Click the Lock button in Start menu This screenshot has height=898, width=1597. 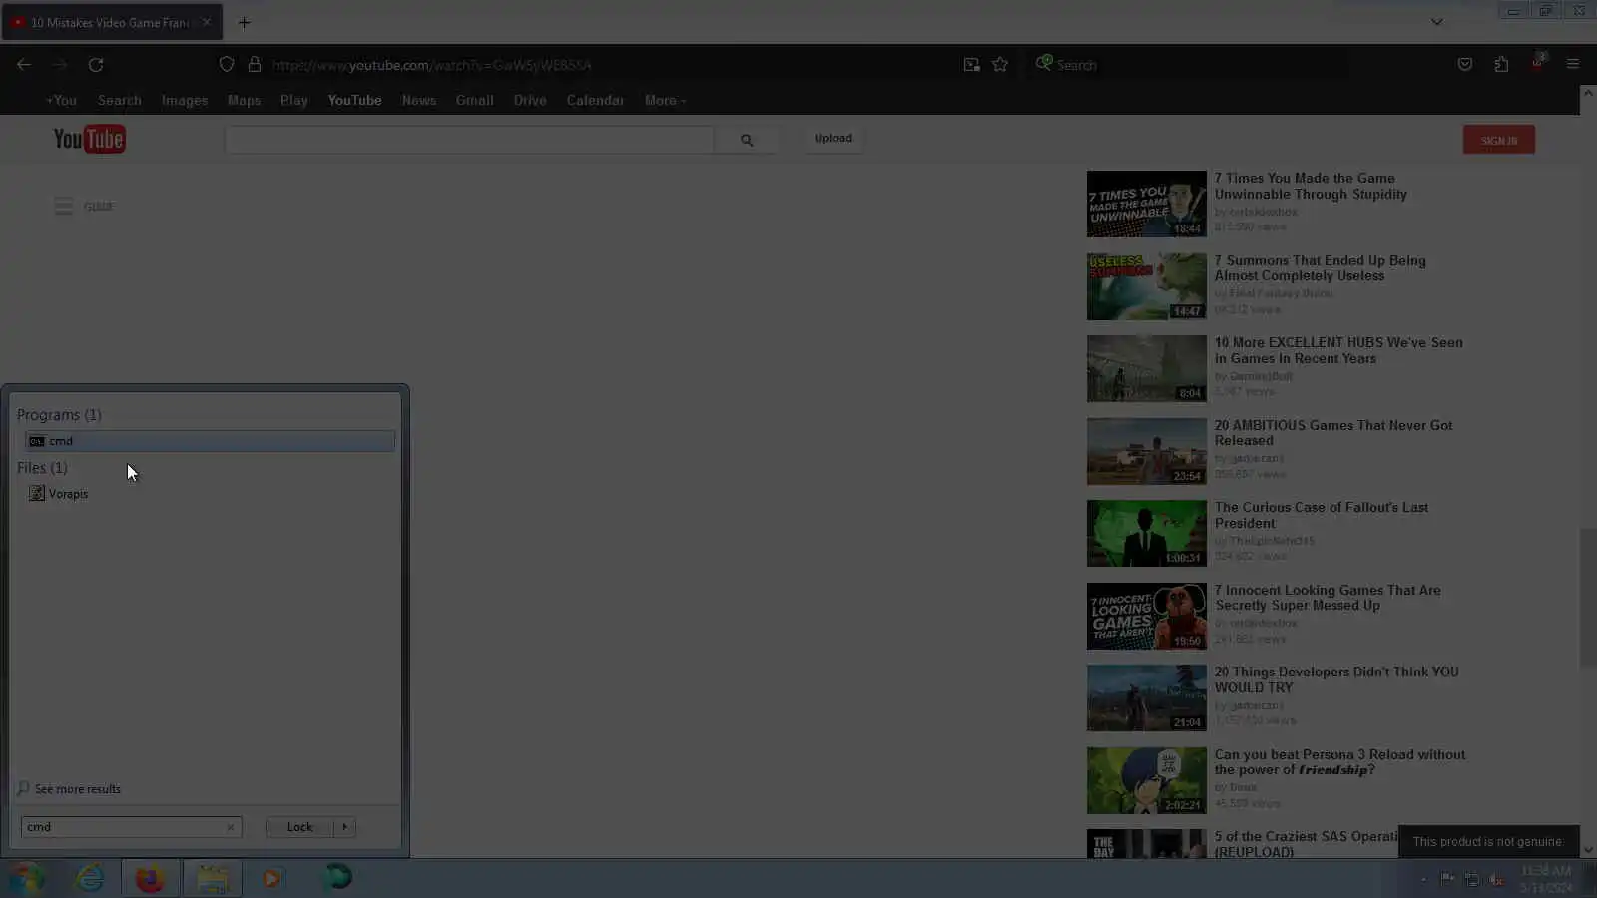(300, 827)
